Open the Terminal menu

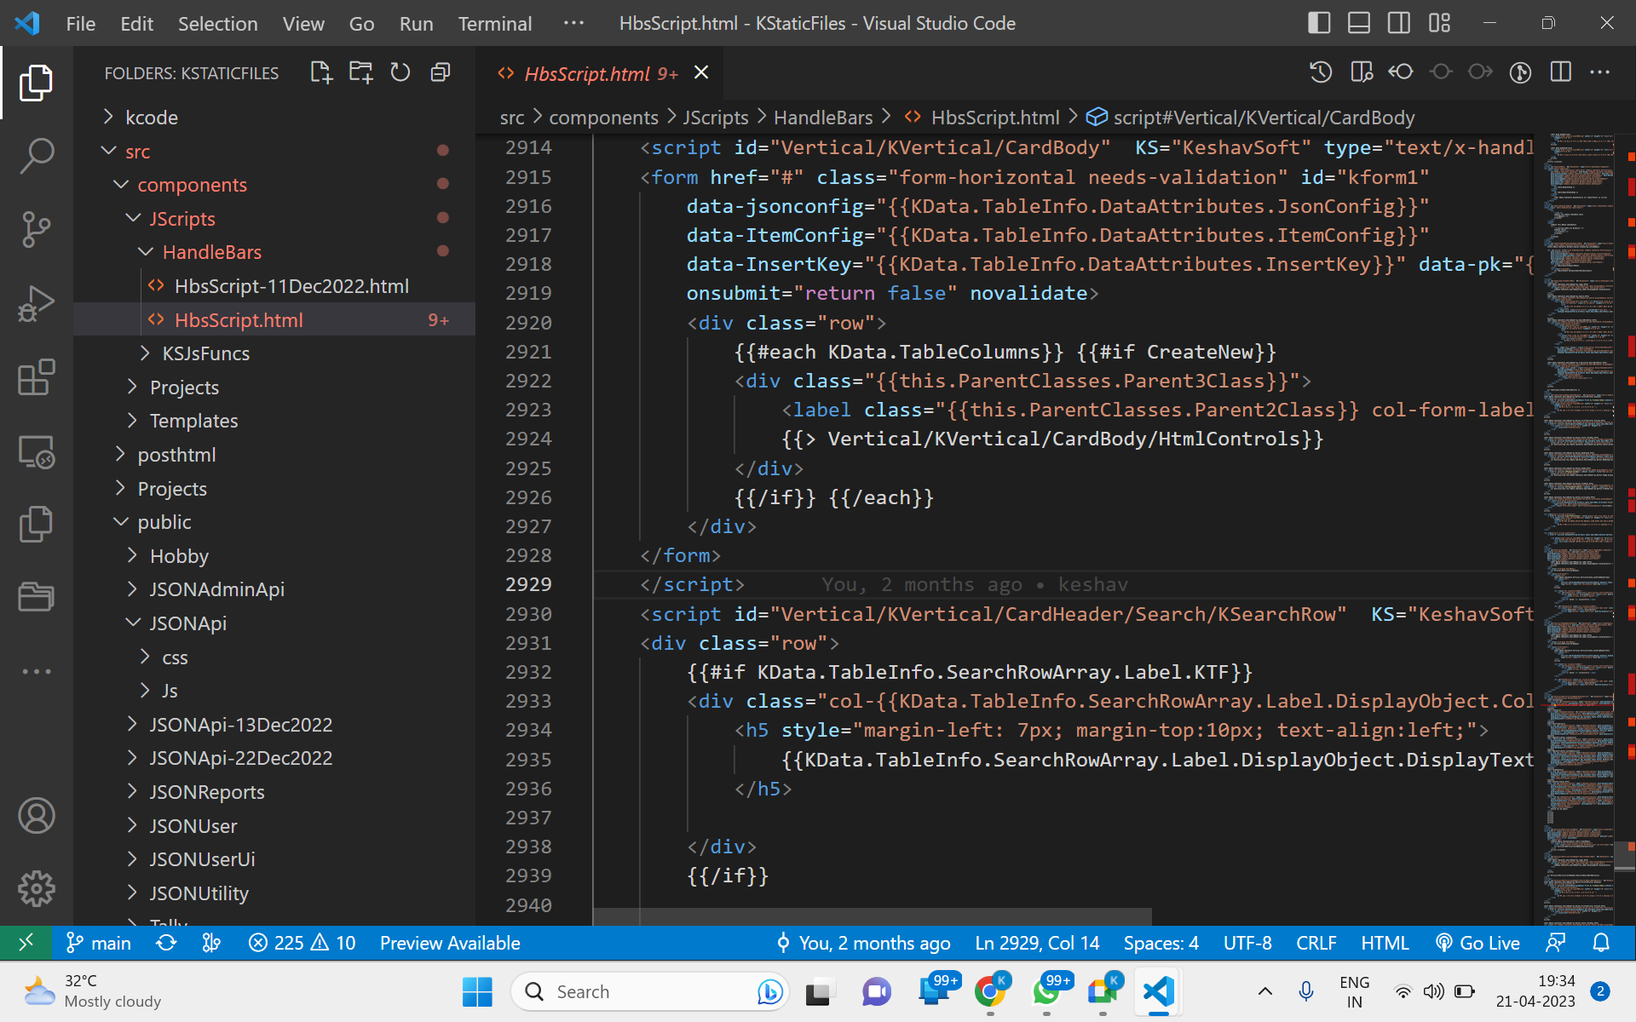click(494, 23)
